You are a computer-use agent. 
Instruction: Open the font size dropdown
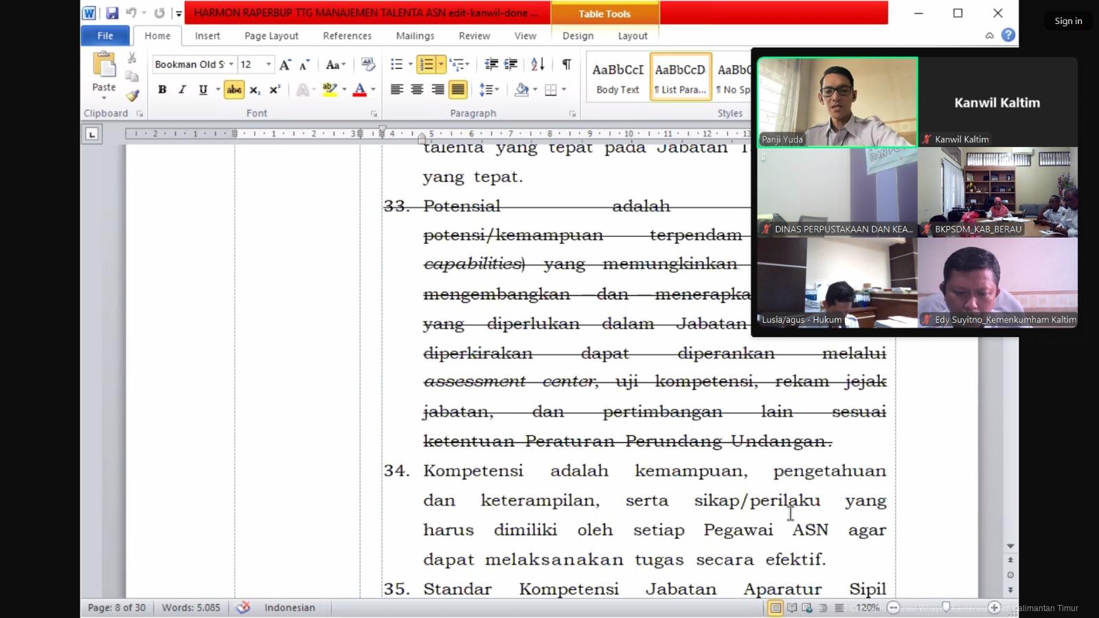pyautogui.click(x=269, y=65)
